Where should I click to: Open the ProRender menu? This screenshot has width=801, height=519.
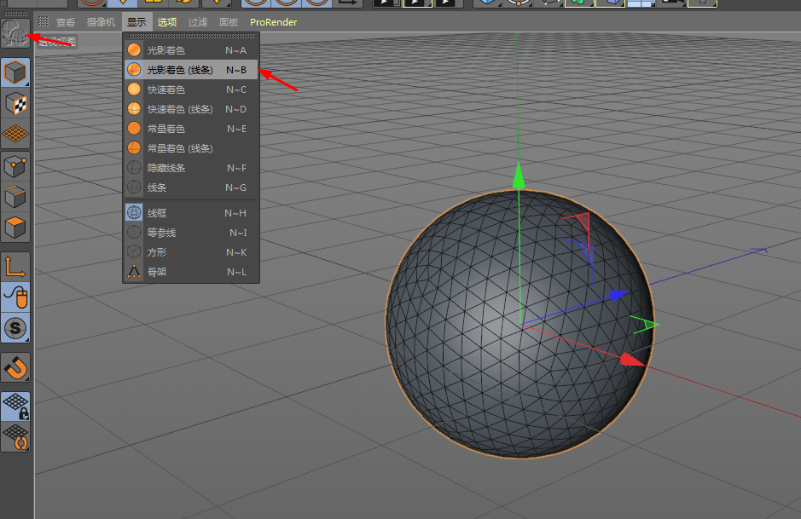pos(273,22)
